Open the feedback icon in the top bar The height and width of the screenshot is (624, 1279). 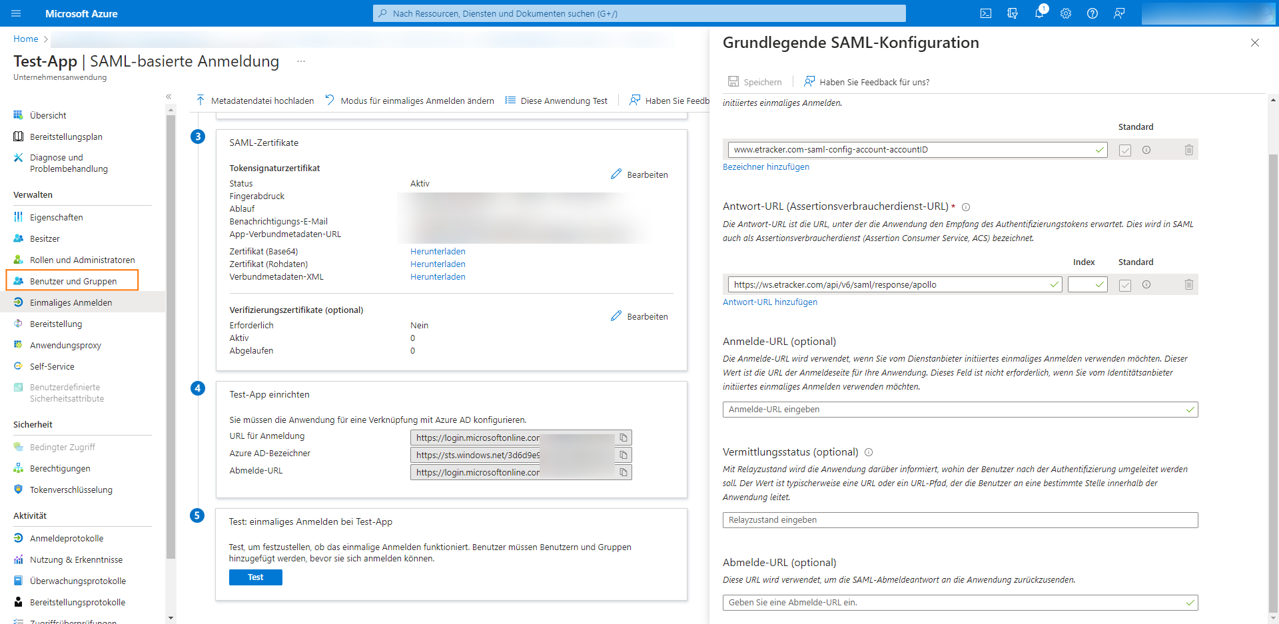point(1119,13)
